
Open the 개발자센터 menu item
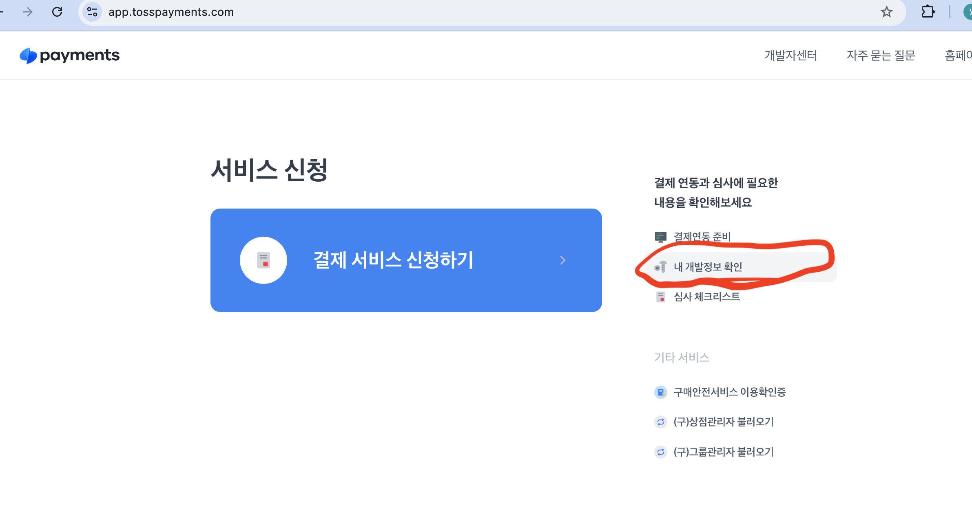790,55
